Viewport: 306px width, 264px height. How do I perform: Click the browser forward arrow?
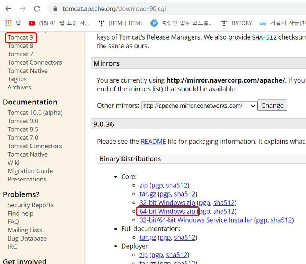(23, 8)
